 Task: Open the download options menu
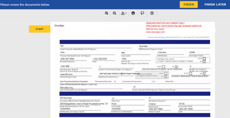point(124,13)
